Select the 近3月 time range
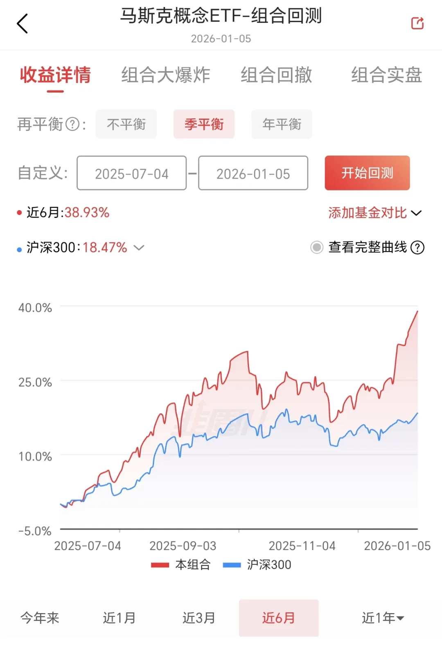This screenshot has height=650, width=442. pyautogui.click(x=199, y=618)
